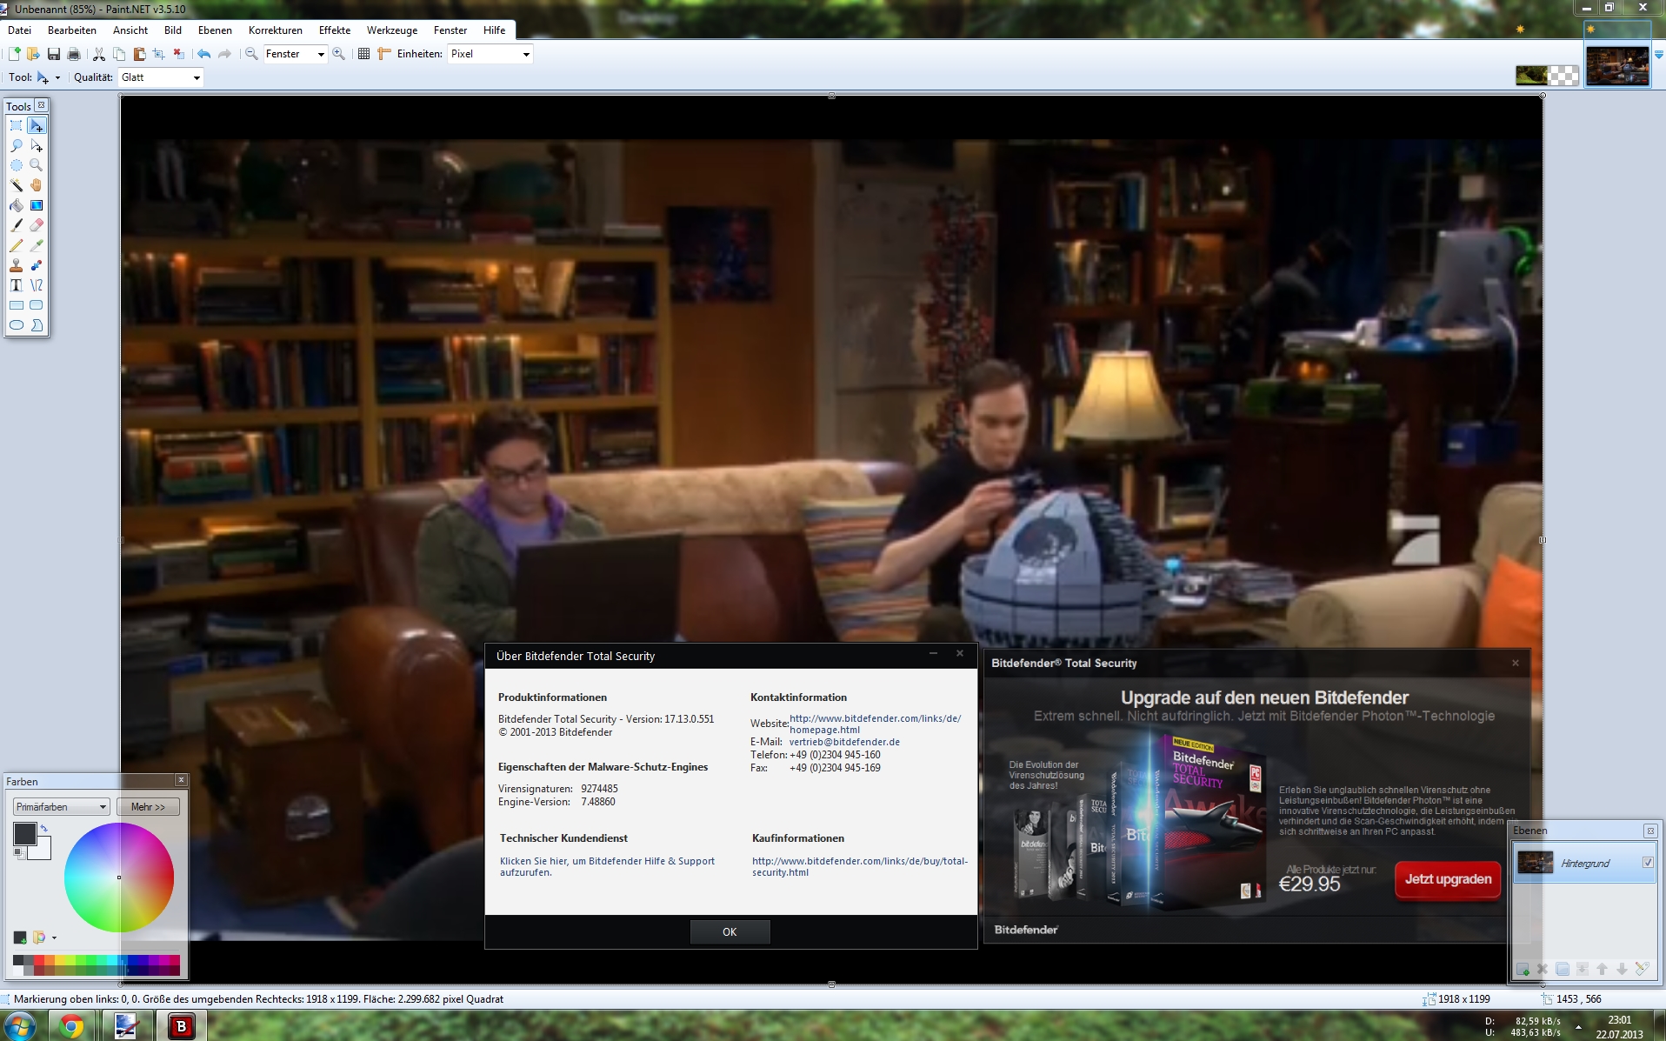The width and height of the screenshot is (1666, 1041).
Task: Open the image list dropdown arrow
Action: (1658, 54)
